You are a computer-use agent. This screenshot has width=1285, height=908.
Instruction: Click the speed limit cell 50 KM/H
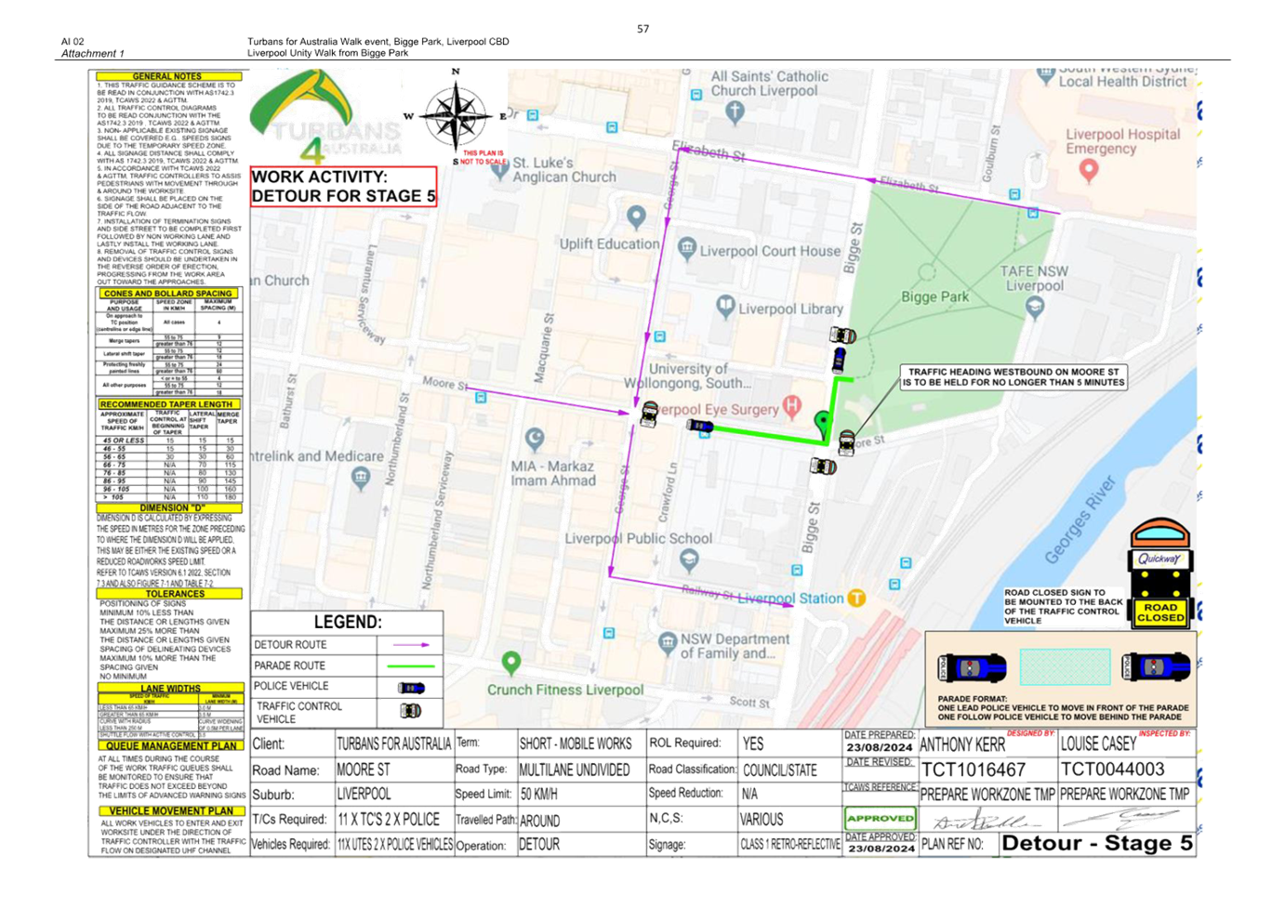coord(581,795)
